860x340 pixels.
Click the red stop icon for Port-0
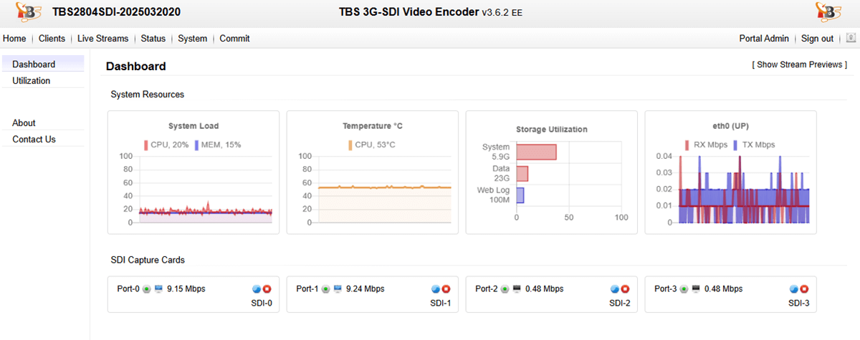click(x=267, y=289)
